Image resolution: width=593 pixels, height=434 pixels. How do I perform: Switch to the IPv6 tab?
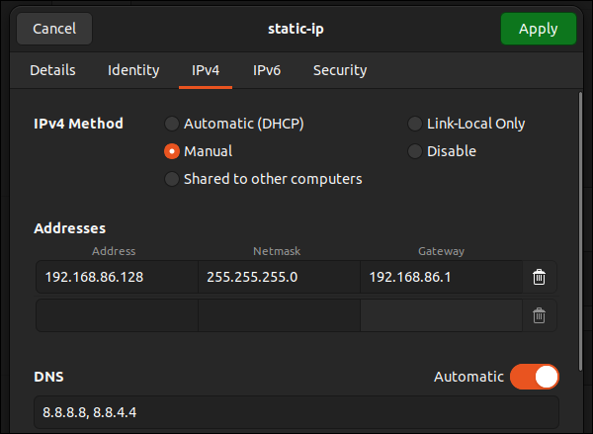click(267, 70)
